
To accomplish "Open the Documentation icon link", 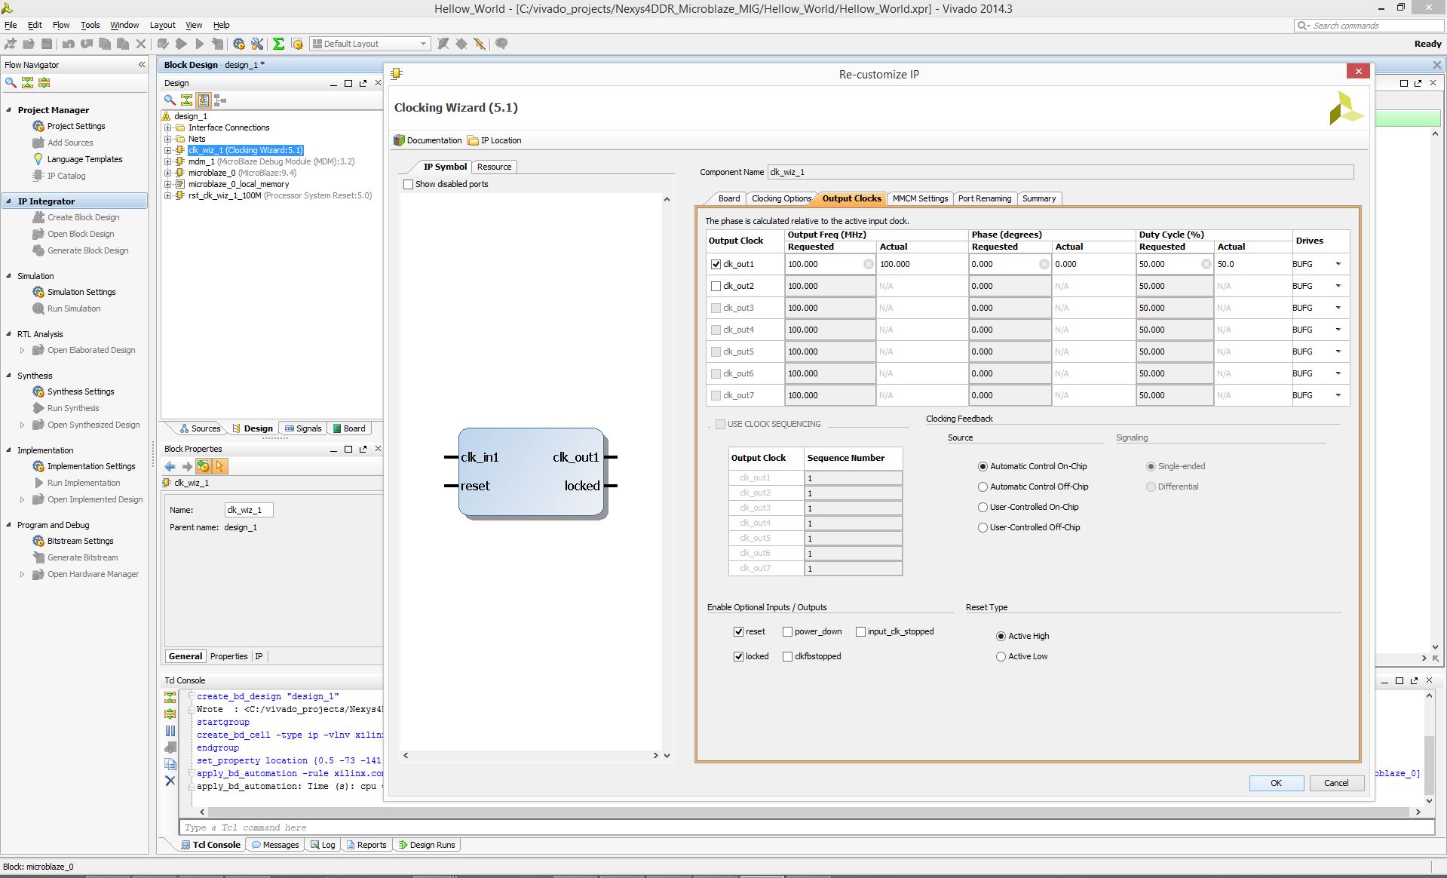I will point(400,140).
